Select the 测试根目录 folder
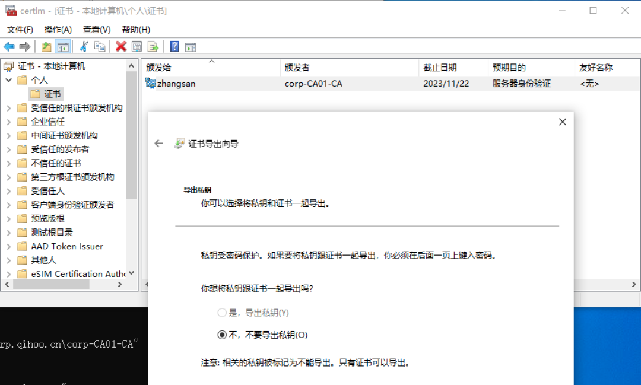This screenshot has height=385, width=641. tap(45, 233)
